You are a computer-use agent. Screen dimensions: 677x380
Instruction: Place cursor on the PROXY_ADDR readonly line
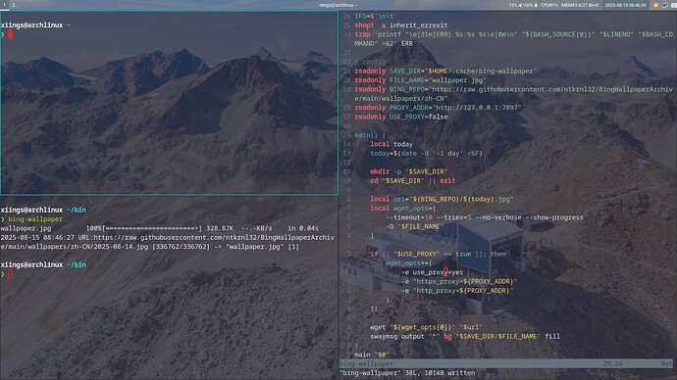[x=438, y=108]
